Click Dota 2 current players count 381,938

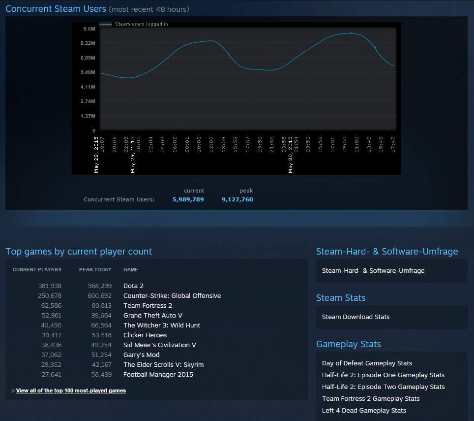point(50,286)
